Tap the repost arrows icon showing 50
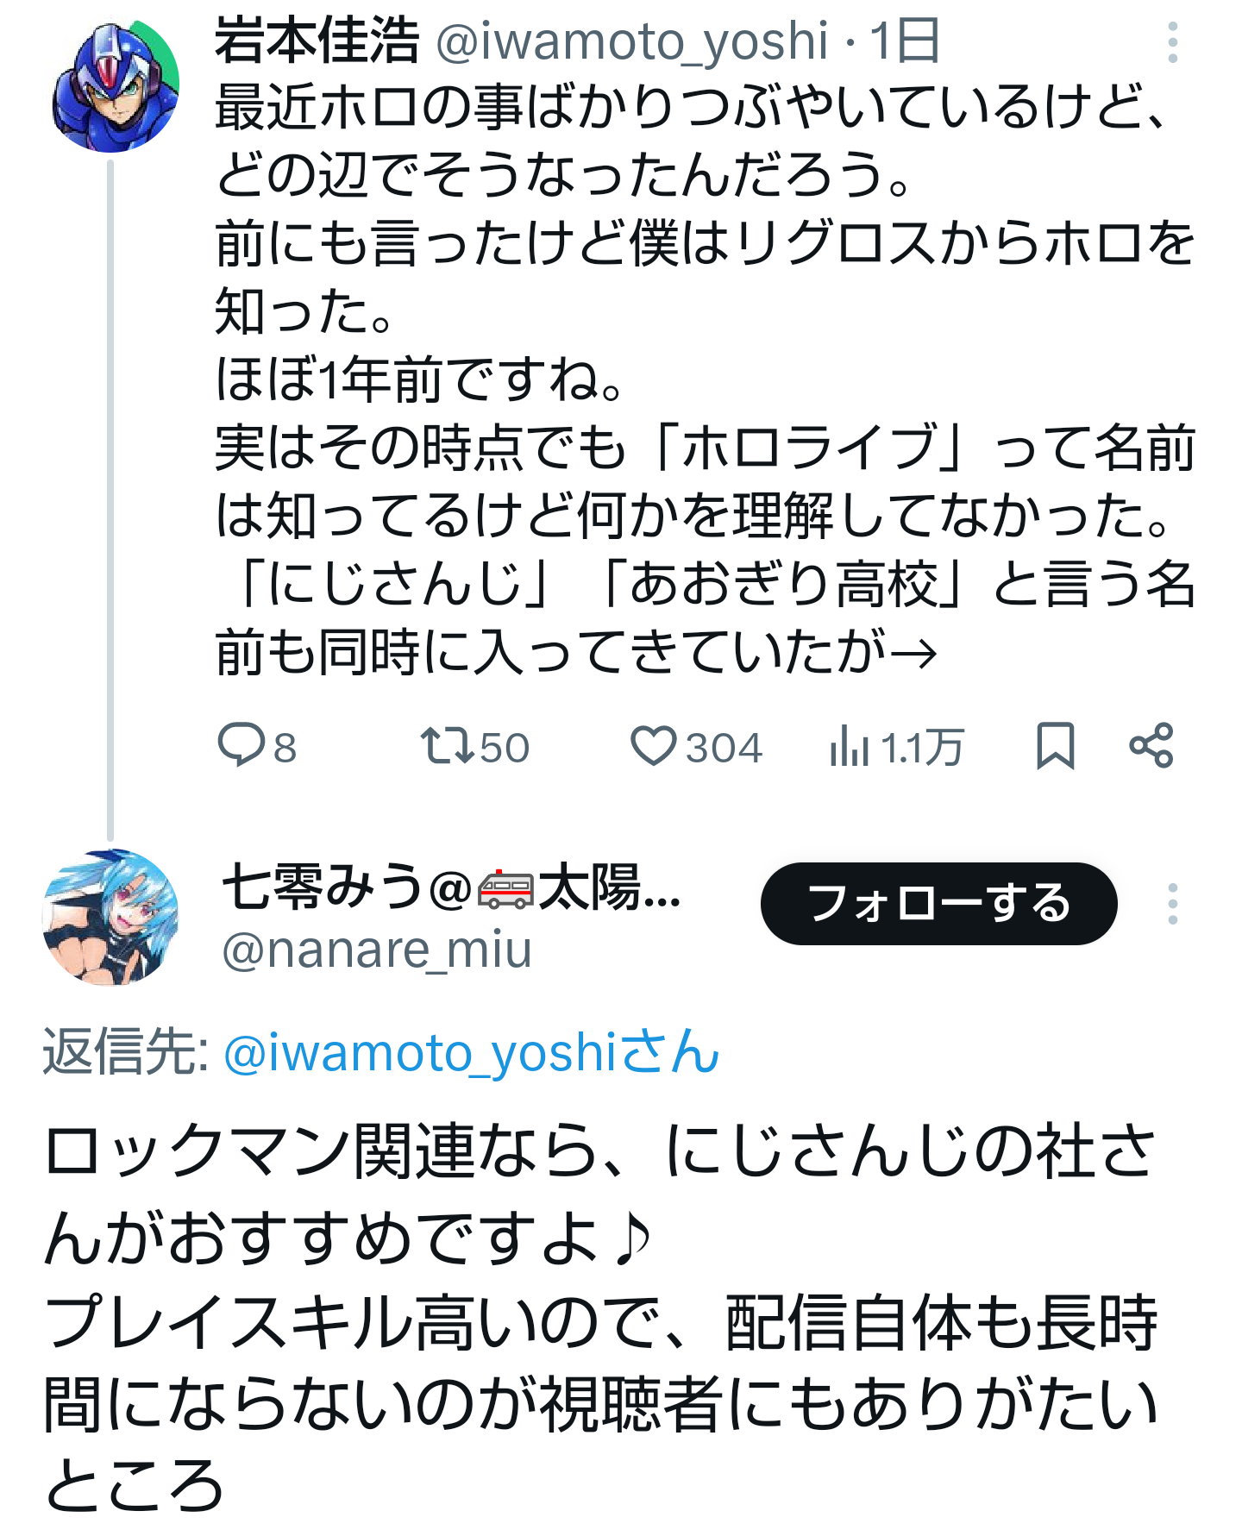The image size is (1242, 1536). click(446, 745)
